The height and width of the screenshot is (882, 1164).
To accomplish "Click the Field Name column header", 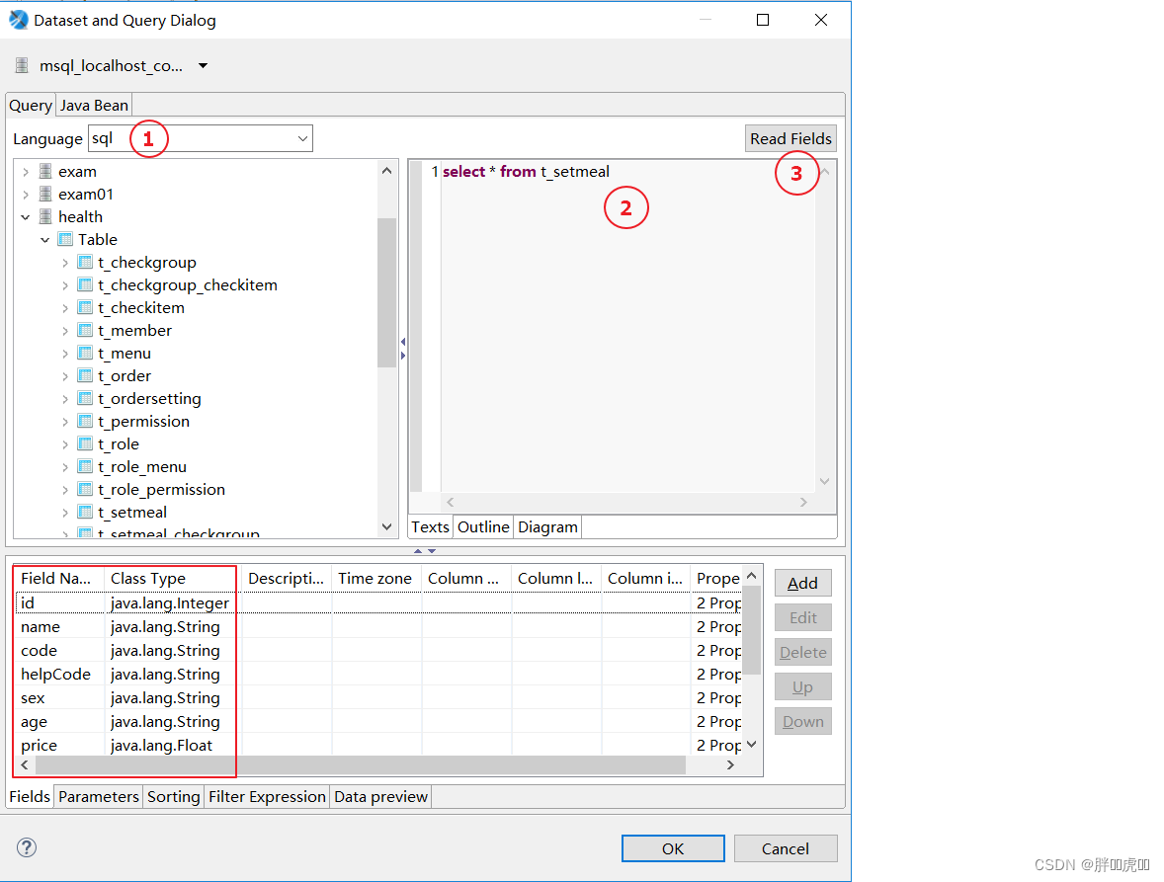I will point(59,579).
